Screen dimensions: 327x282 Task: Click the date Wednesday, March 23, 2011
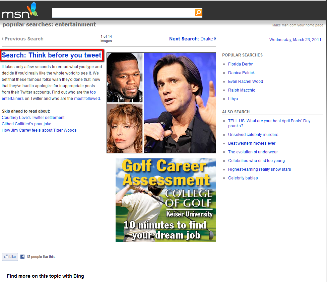295,40
